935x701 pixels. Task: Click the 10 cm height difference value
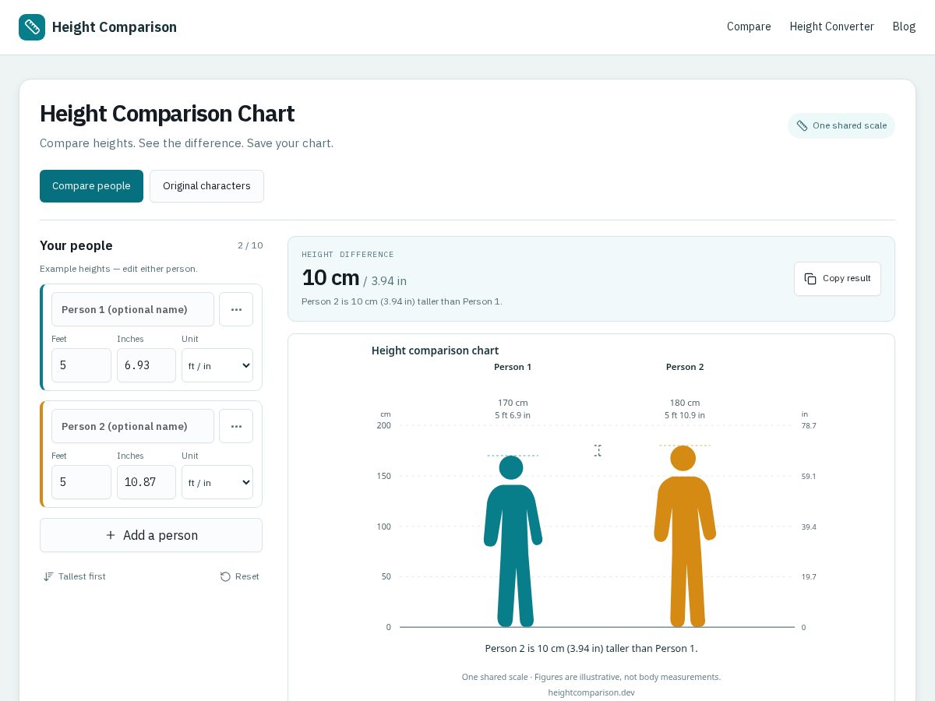[x=330, y=278]
